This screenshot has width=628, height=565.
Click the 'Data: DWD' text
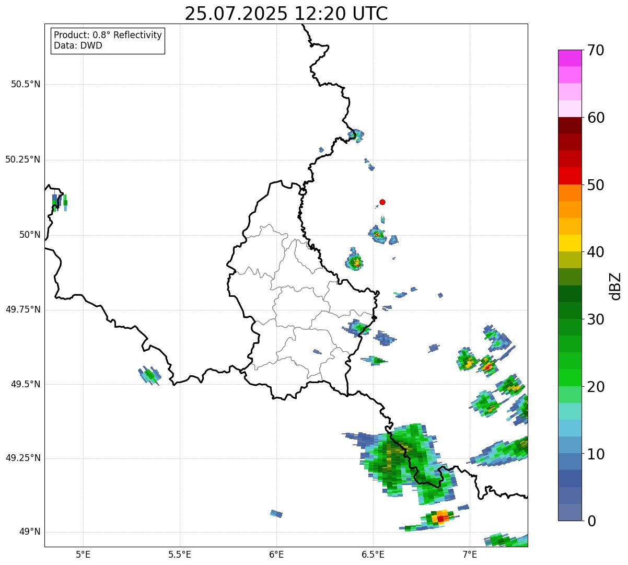(78, 45)
